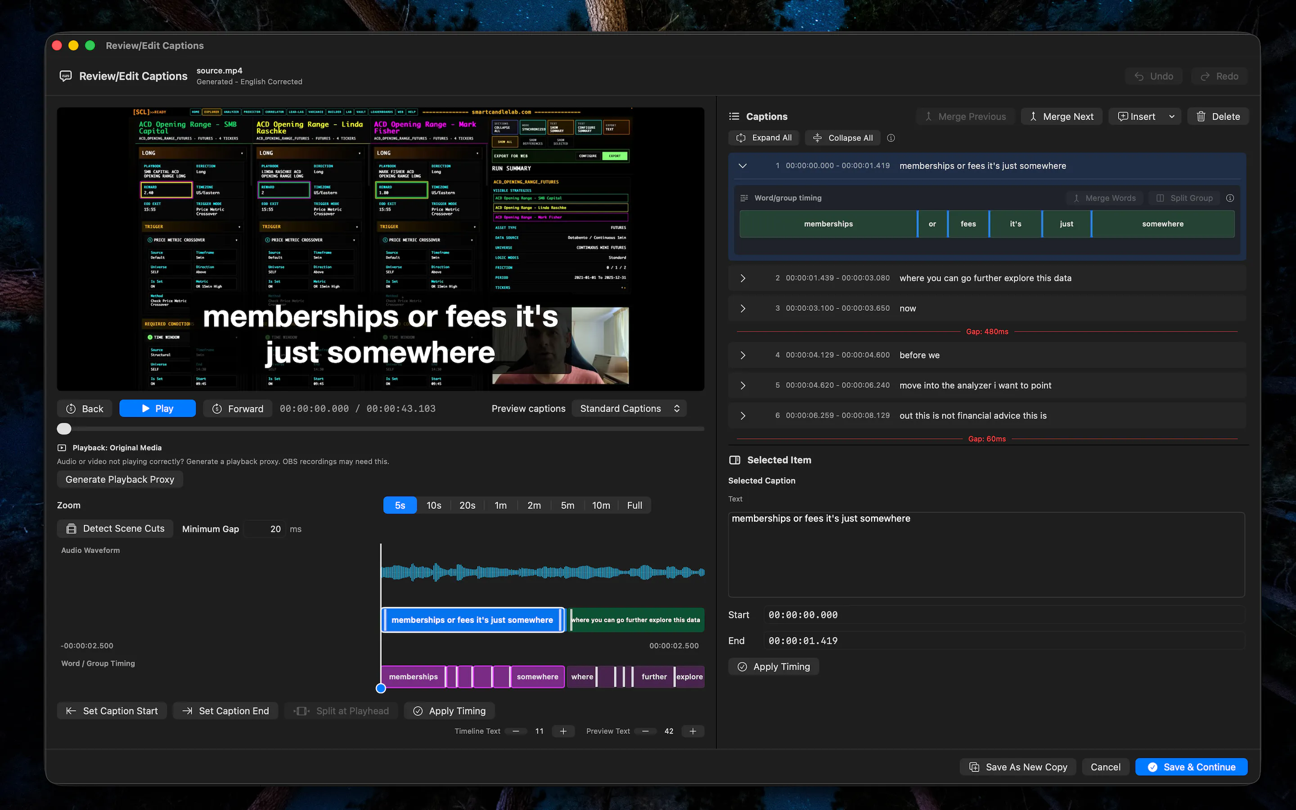Click Detect Scene Cuts

115,528
